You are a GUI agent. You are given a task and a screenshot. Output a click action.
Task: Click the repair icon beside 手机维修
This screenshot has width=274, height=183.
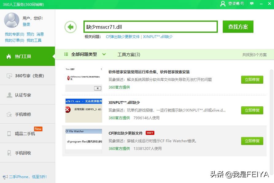[x=9, y=114]
